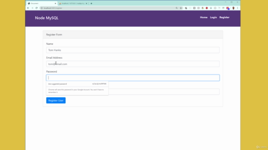Click the Password label
This screenshot has height=150, width=268.
coord(52,71)
